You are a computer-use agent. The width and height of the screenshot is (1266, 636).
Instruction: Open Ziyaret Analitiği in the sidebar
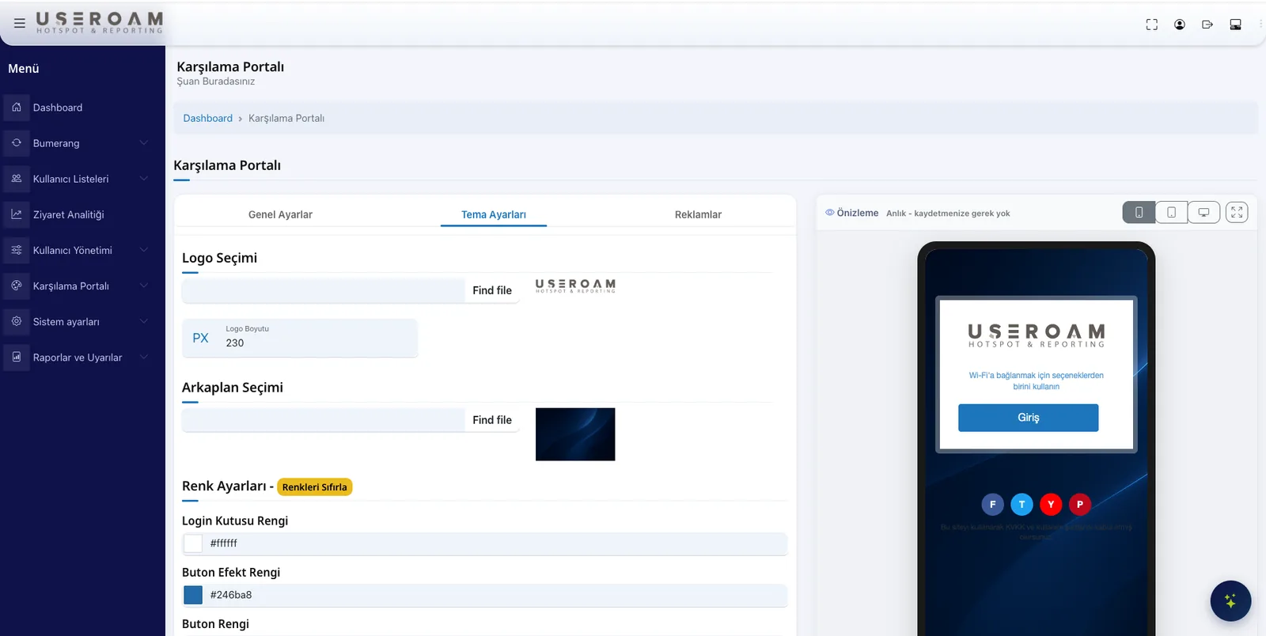pos(68,214)
